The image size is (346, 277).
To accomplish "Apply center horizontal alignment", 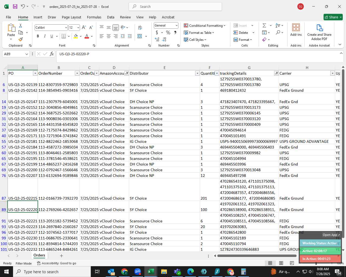I will coord(109,36).
